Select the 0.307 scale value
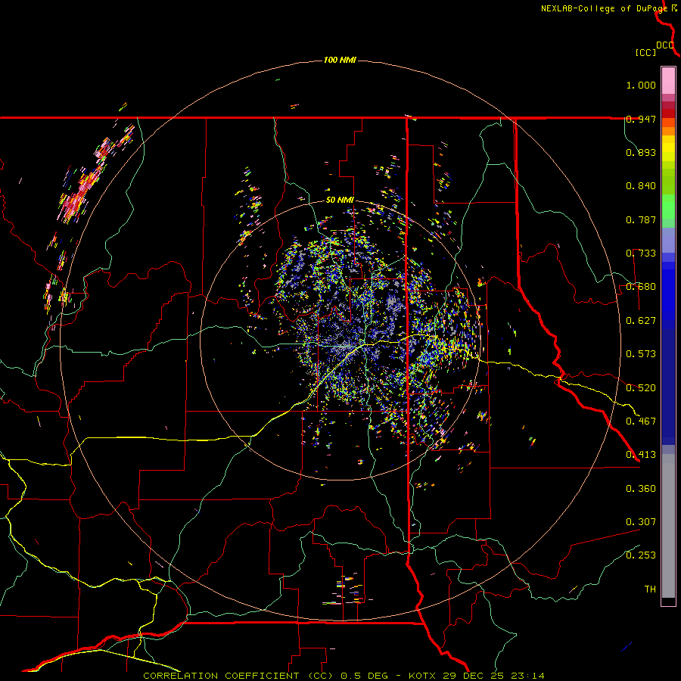Screen dimensions: 681x681 point(641,521)
